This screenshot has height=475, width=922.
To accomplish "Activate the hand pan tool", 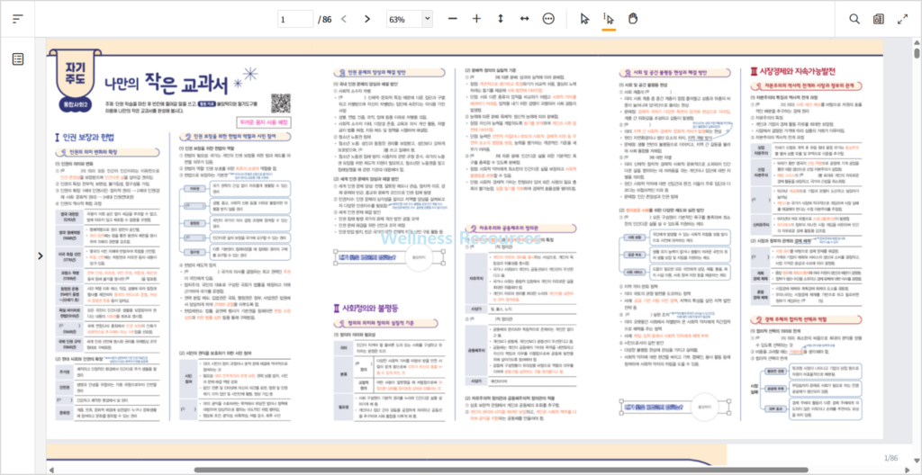I will point(633,19).
